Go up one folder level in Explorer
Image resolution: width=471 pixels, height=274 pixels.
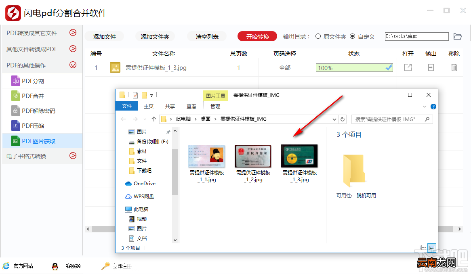154,119
